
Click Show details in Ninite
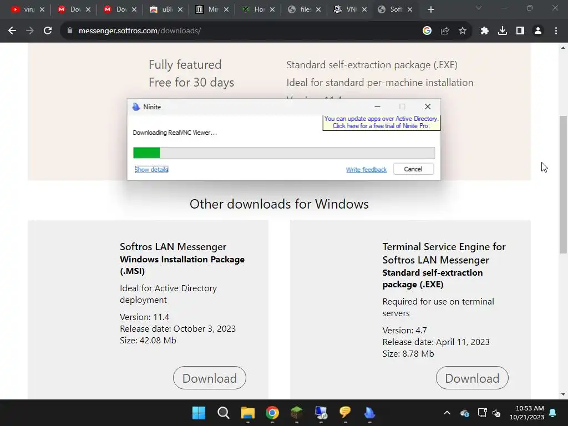151,170
